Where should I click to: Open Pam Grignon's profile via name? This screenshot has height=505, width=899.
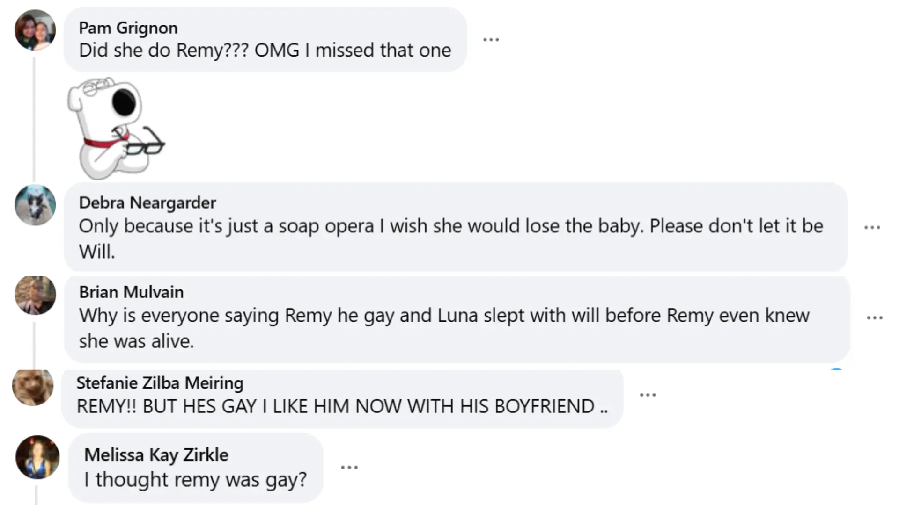(128, 28)
